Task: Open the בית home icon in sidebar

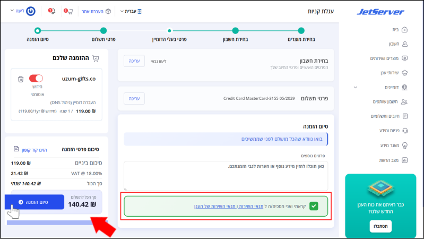Action: (x=404, y=30)
